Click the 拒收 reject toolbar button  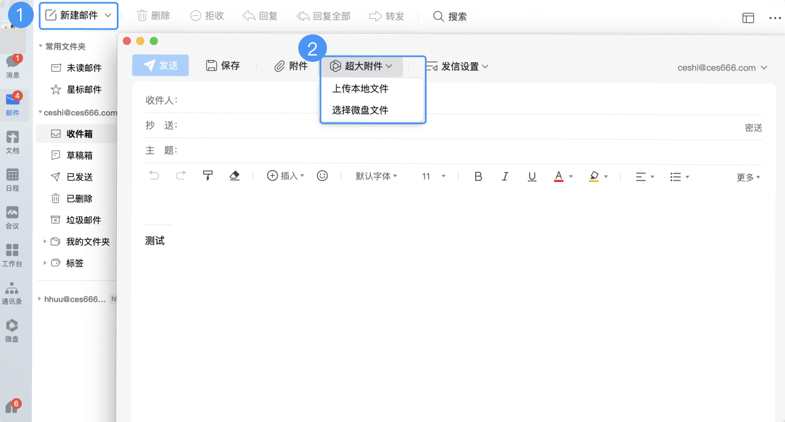(x=207, y=16)
